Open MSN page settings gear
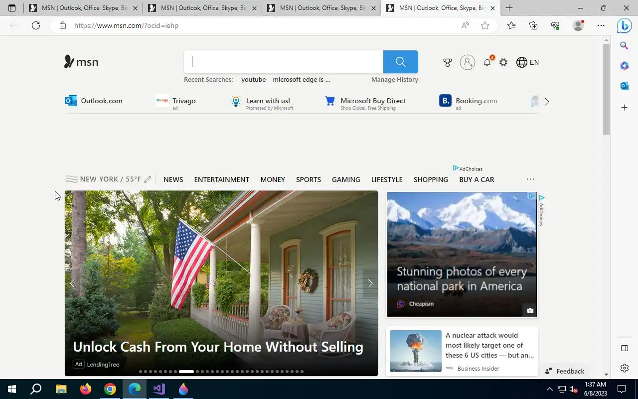The height and width of the screenshot is (399, 638). point(503,62)
